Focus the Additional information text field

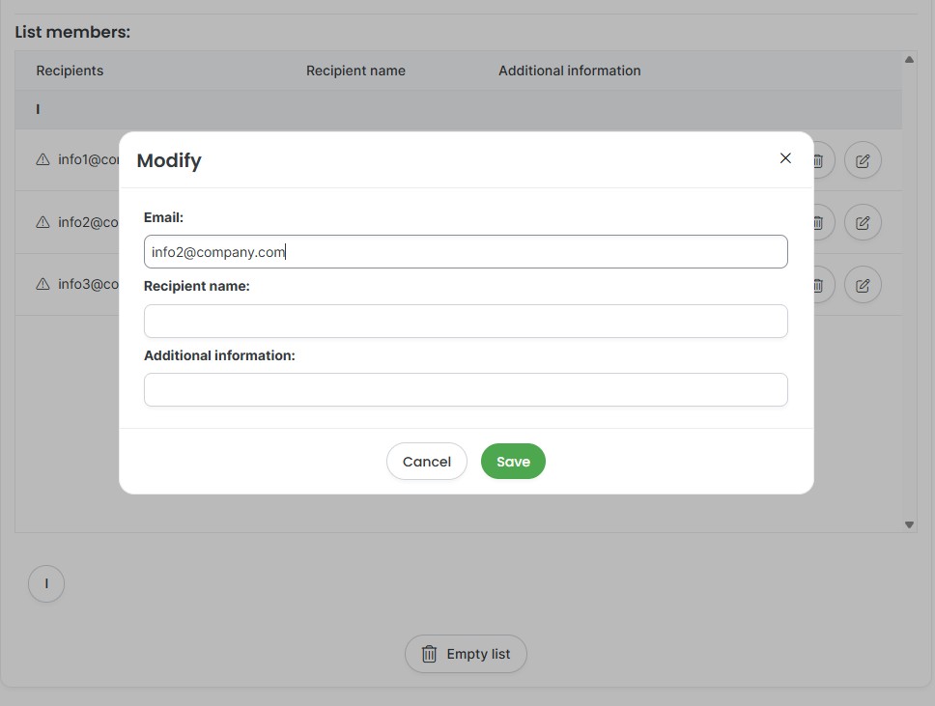(466, 390)
